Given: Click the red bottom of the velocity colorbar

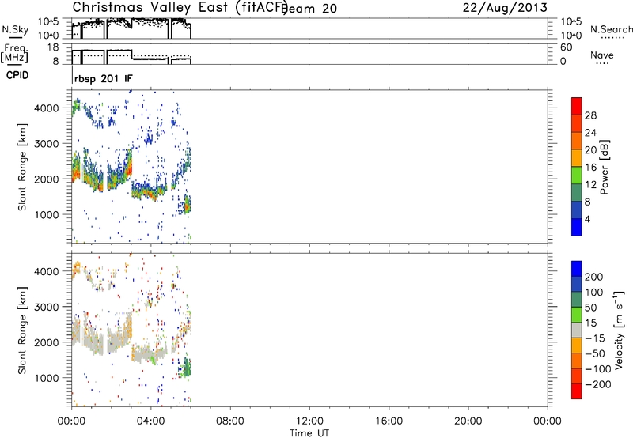Looking at the screenshot, I should 577,391.
